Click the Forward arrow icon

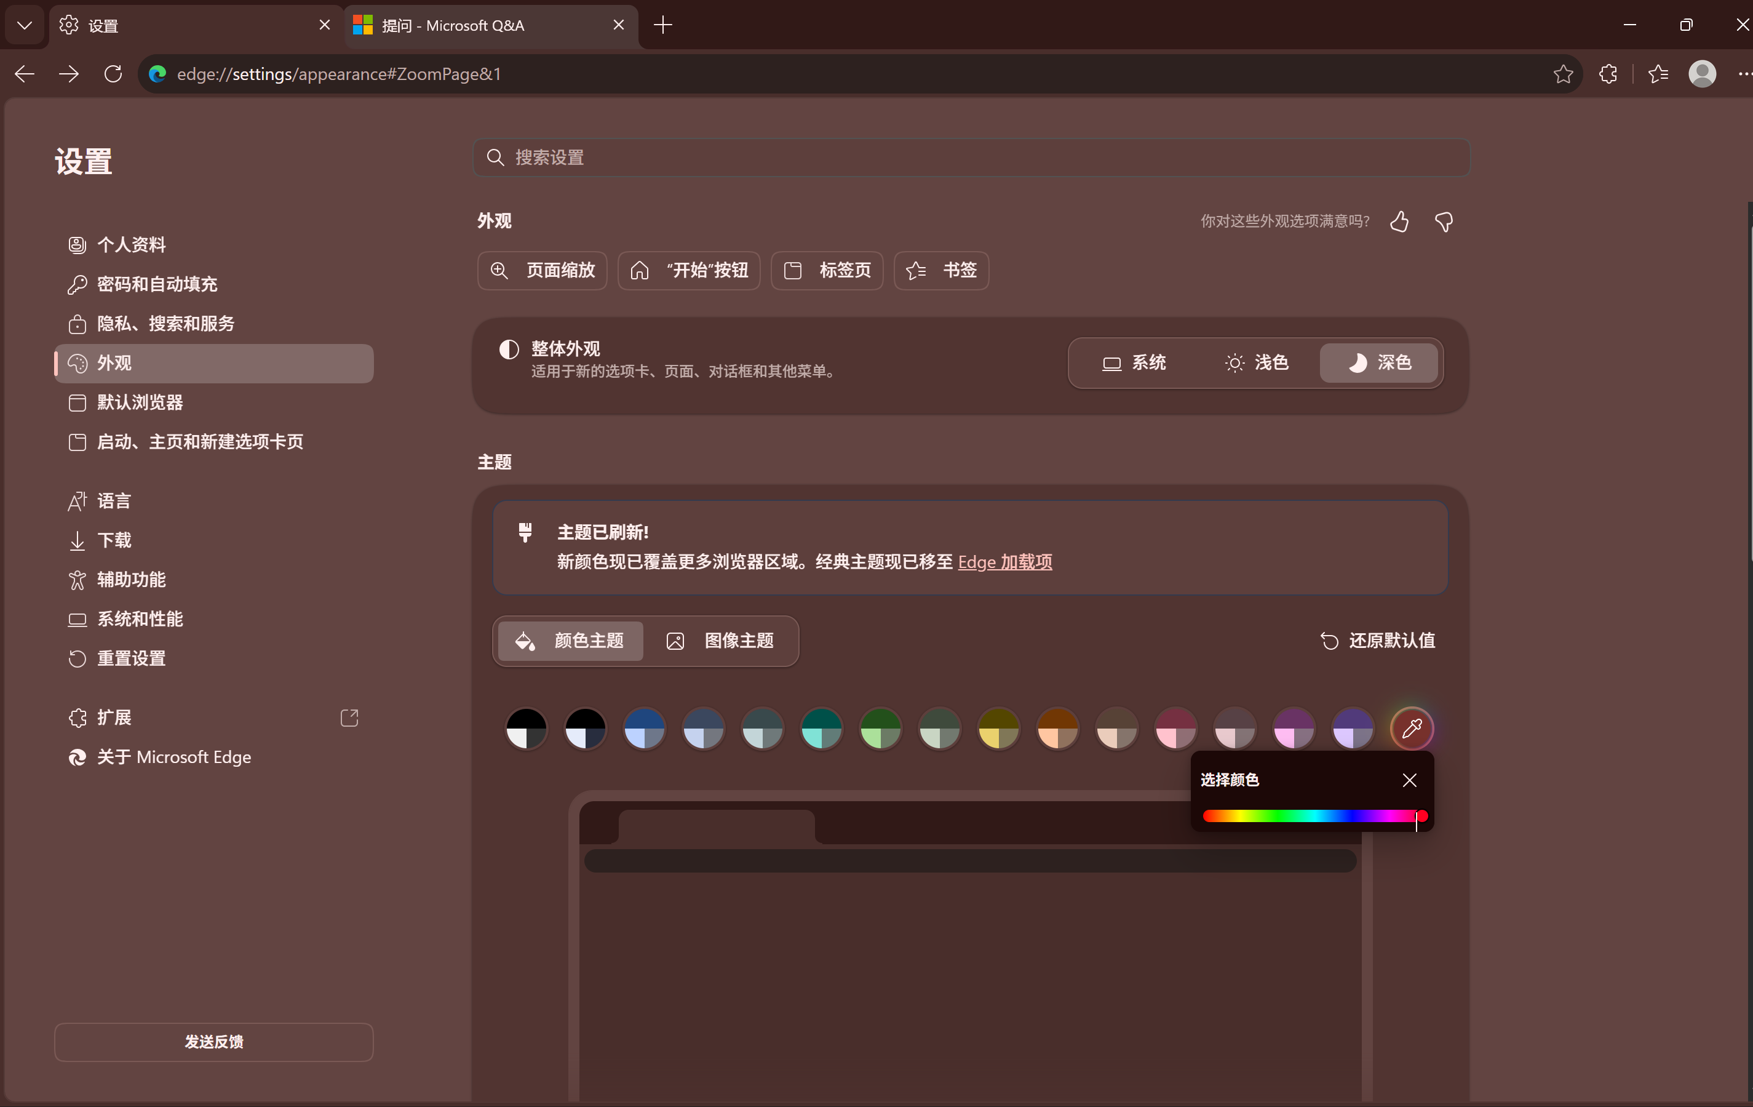coord(69,74)
